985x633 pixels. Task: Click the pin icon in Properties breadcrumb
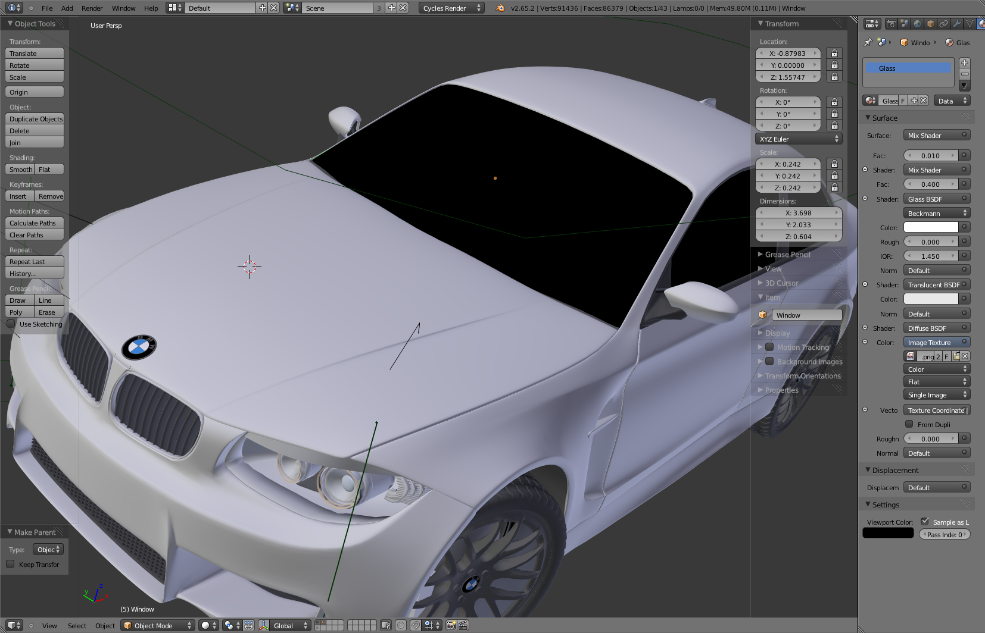868,42
